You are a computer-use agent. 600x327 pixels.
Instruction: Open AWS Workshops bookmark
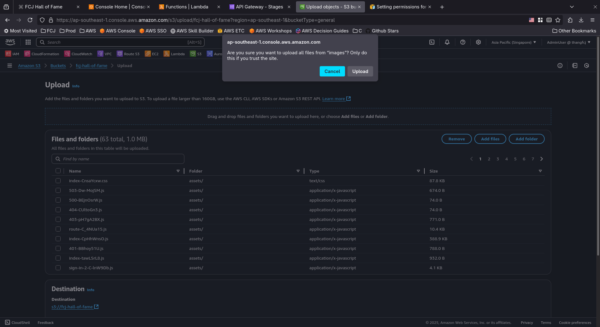pos(270,31)
